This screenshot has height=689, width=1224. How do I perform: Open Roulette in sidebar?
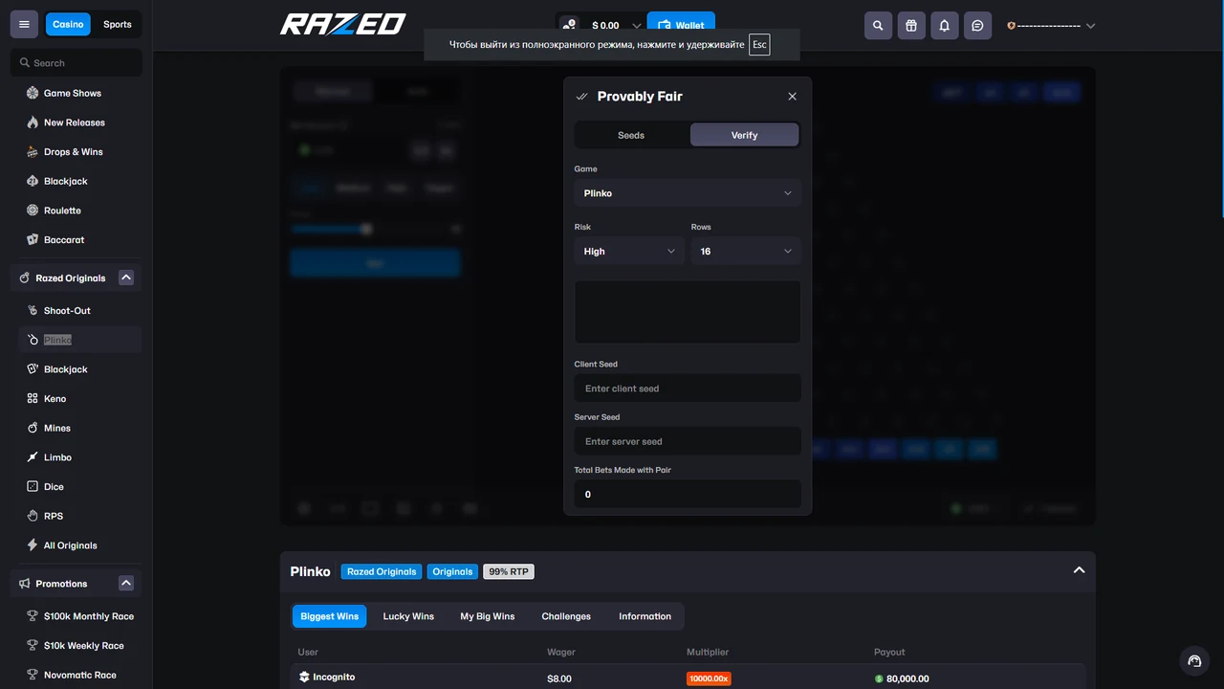point(62,211)
